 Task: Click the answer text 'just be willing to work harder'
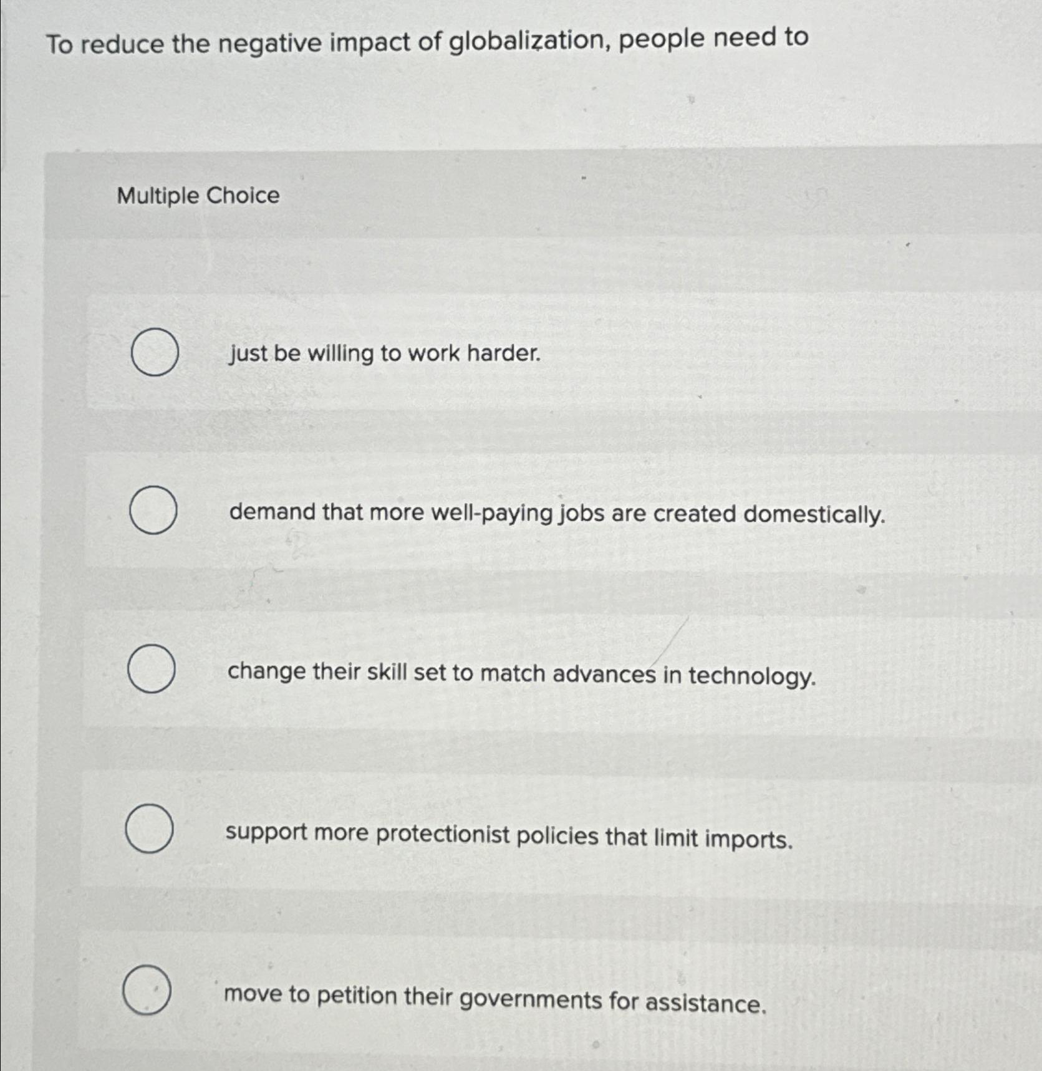point(383,354)
